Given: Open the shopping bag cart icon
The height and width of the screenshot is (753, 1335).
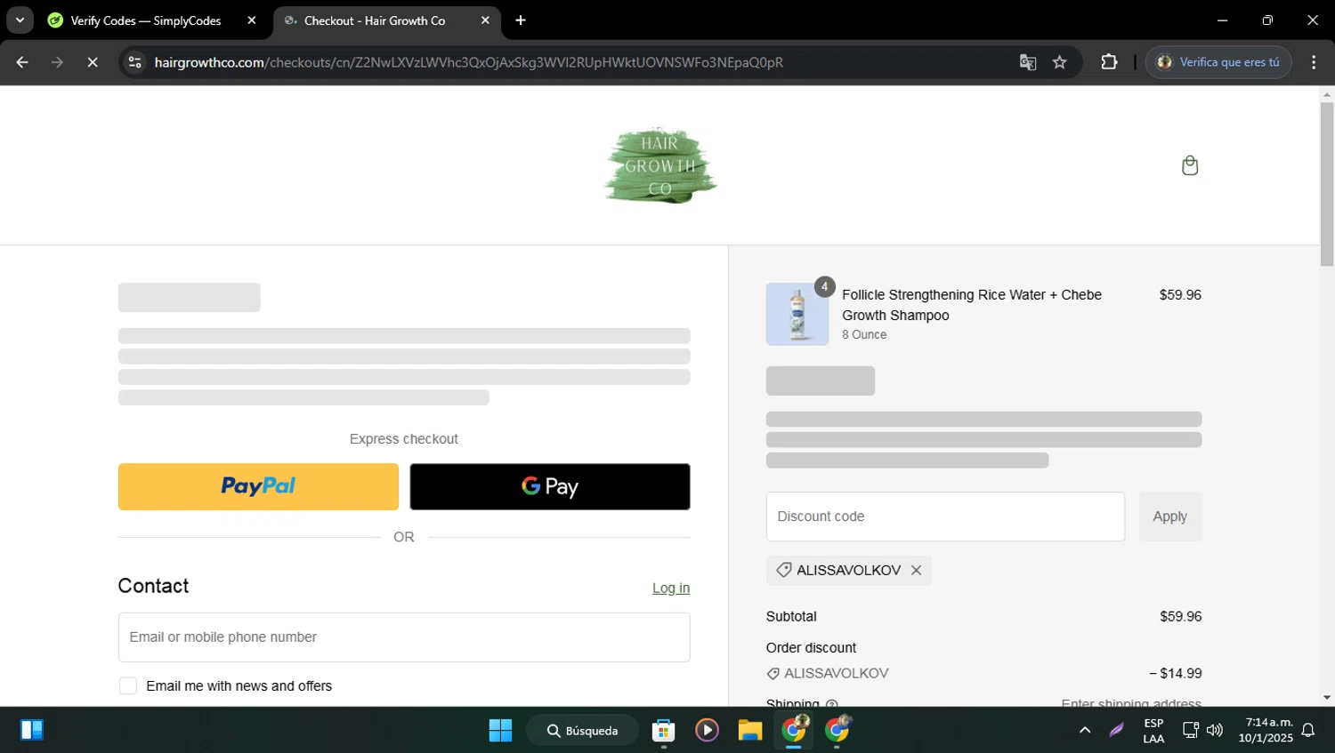Looking at the screenshot, I should pyautogui.click(x=1190, y=165).
